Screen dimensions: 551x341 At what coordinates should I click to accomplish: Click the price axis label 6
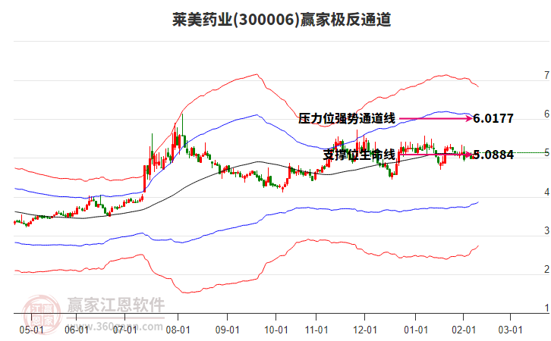546,114
